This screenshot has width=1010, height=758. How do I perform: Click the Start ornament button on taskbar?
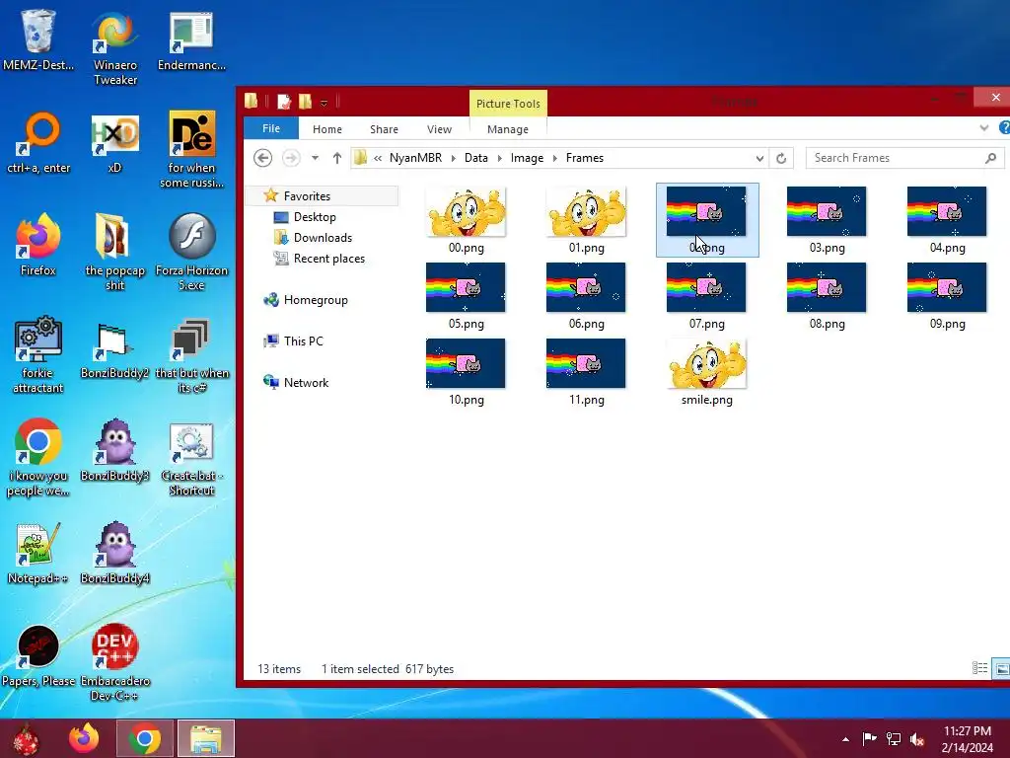pos(26,738)
